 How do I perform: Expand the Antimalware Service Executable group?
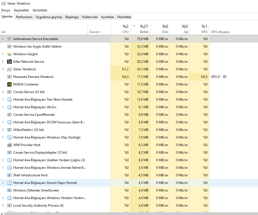click(x=3, y=39)
